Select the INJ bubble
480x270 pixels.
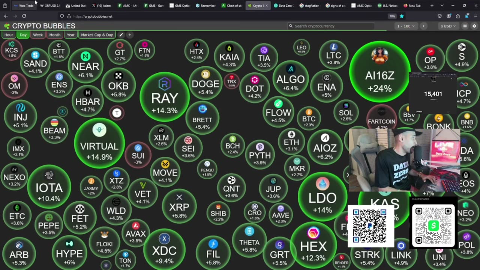click(20, 116)
